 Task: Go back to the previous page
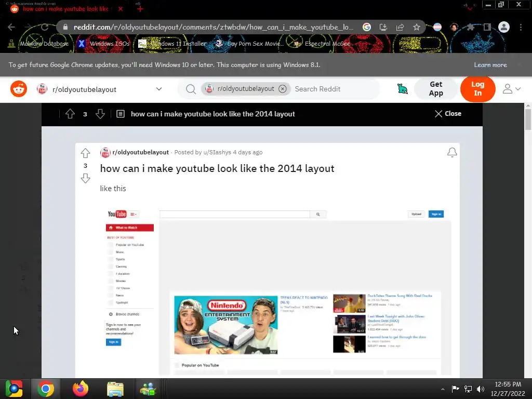pyautogui.click(x=11, y=27)
